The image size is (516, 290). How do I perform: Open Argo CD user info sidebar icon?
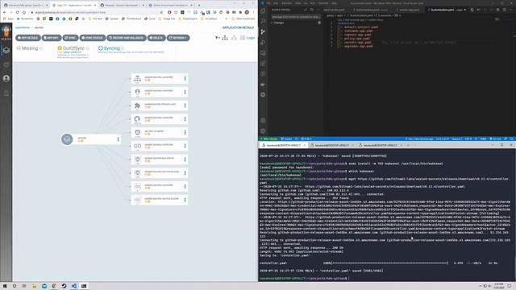[x=6, y=78]
